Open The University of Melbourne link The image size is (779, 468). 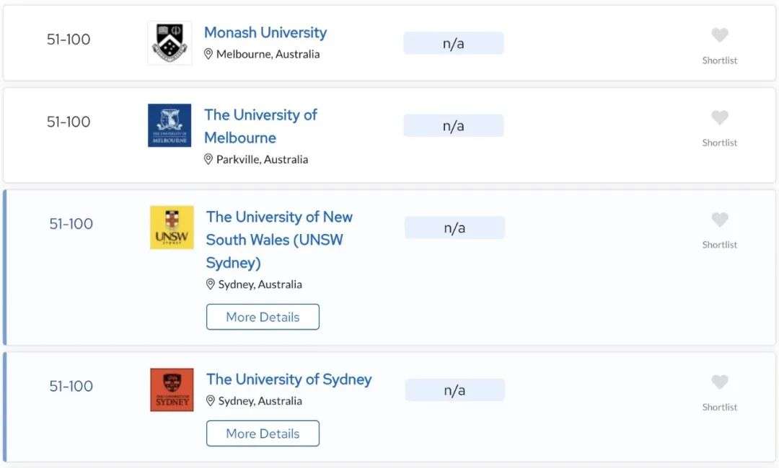click(261, 127)
